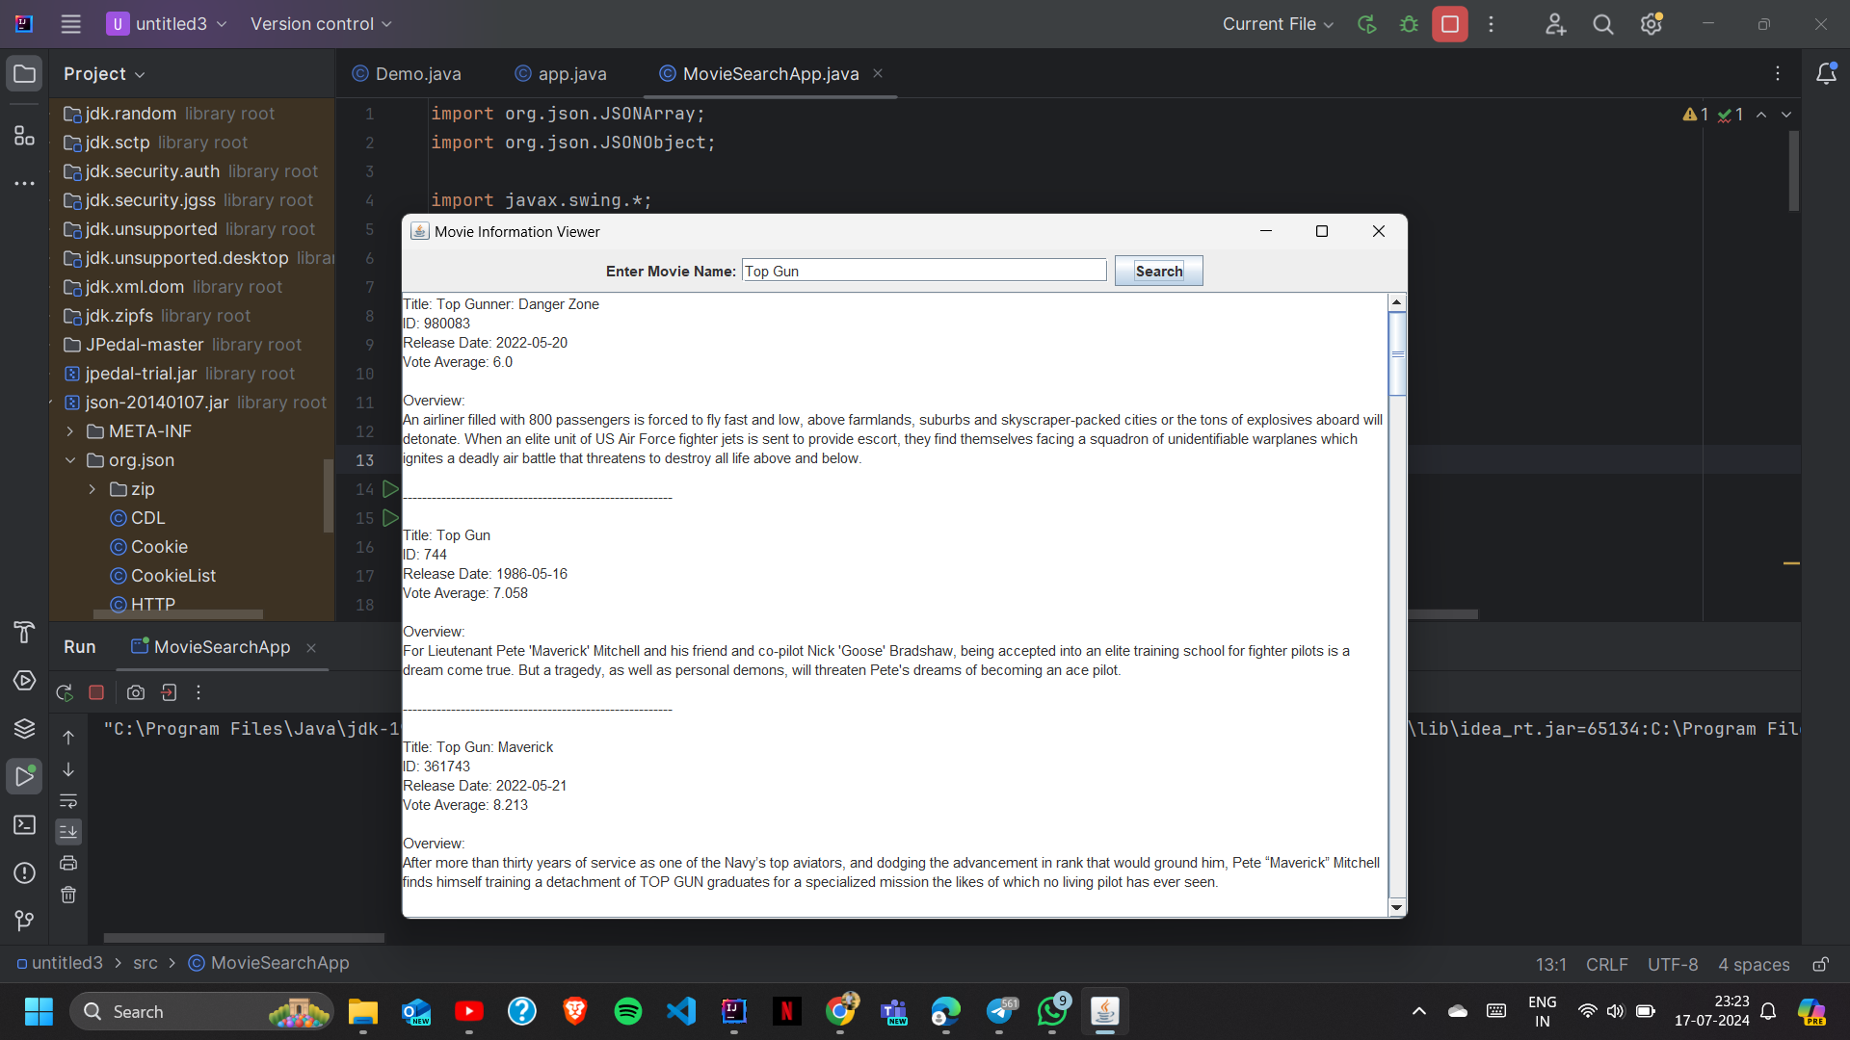
Task: Open Netflix from the taskbar
Action: pyautogui.click(x=786, y=1011)
